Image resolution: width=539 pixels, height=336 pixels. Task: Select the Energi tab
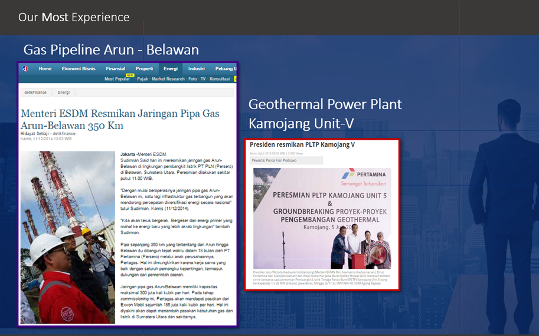(x=171, y=69)
